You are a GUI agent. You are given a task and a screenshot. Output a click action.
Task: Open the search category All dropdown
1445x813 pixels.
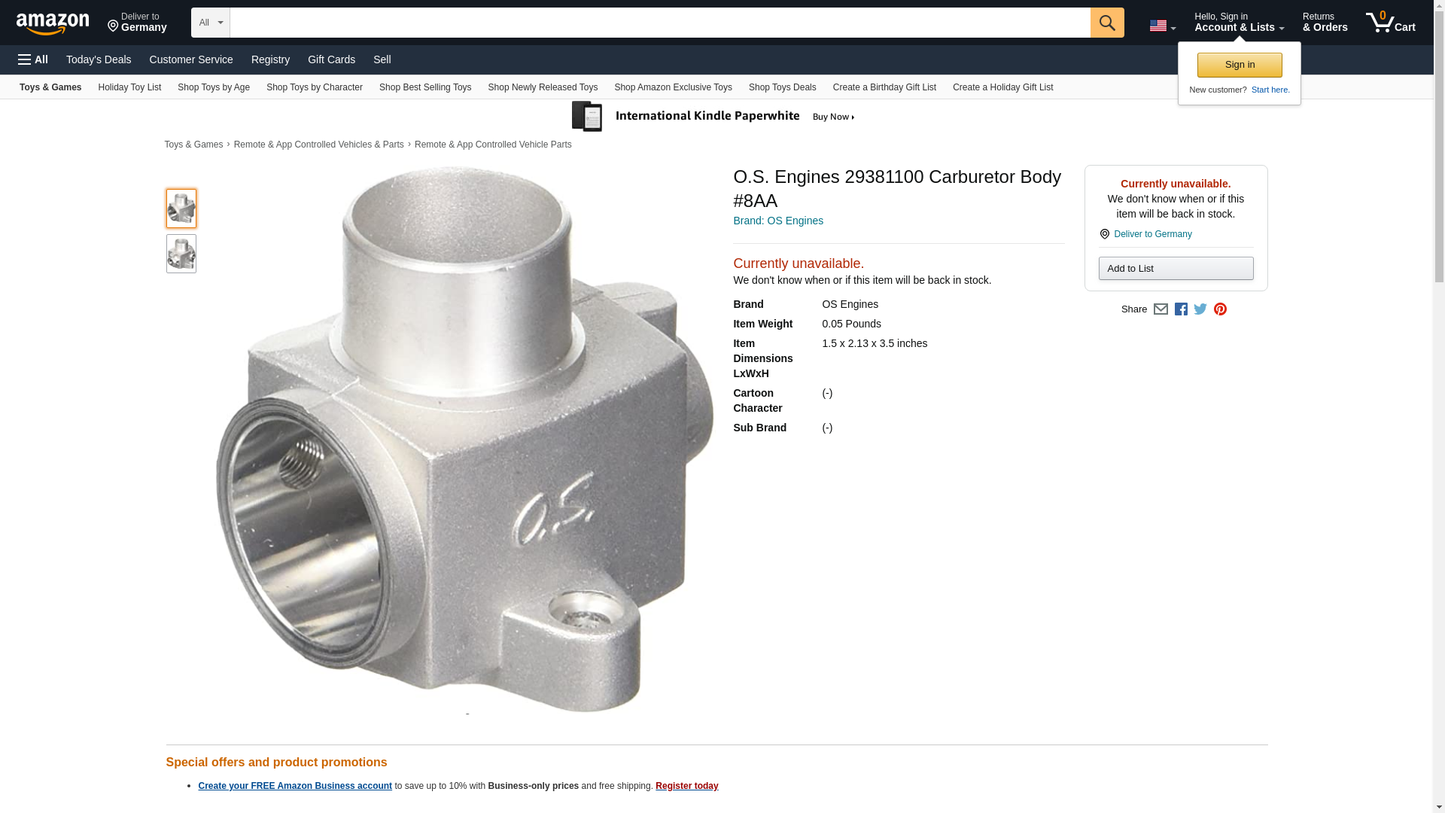tap(210, 23)
